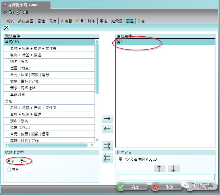Select 名称 + 标签 + 描述 under 常规
The height and width of the screenshot is (195, 220).
click(x=49, y=115)
